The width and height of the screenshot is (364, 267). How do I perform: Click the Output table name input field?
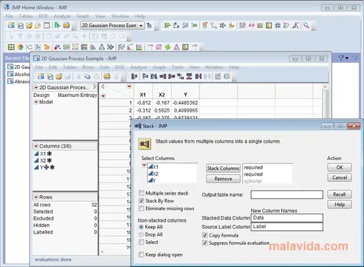click(x=286, y=195)
